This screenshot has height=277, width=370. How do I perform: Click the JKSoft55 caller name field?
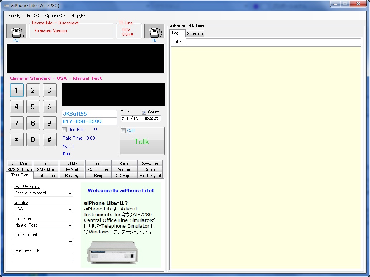pyautogui.click(x=89, y=114)
